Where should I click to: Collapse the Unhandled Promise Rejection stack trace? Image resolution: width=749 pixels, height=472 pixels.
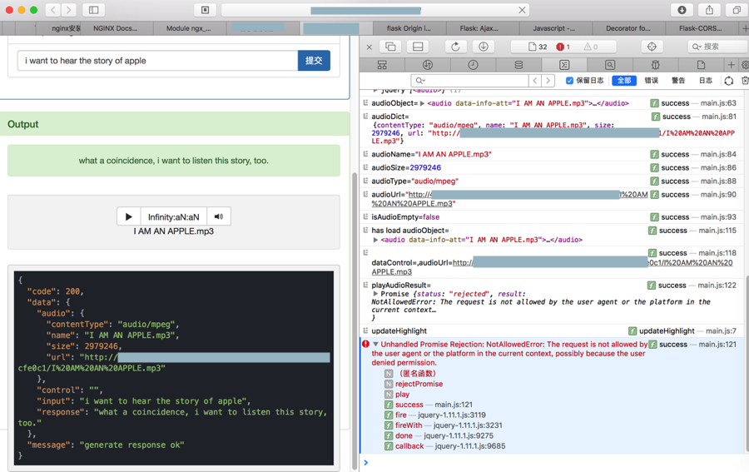375,344
